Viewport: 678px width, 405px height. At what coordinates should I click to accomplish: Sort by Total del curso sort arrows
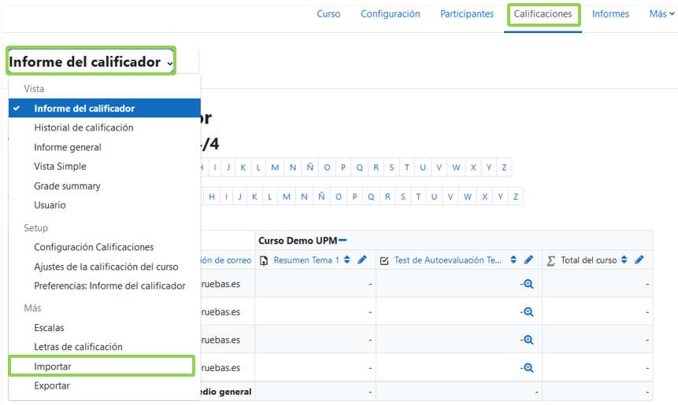click(624, 260)
